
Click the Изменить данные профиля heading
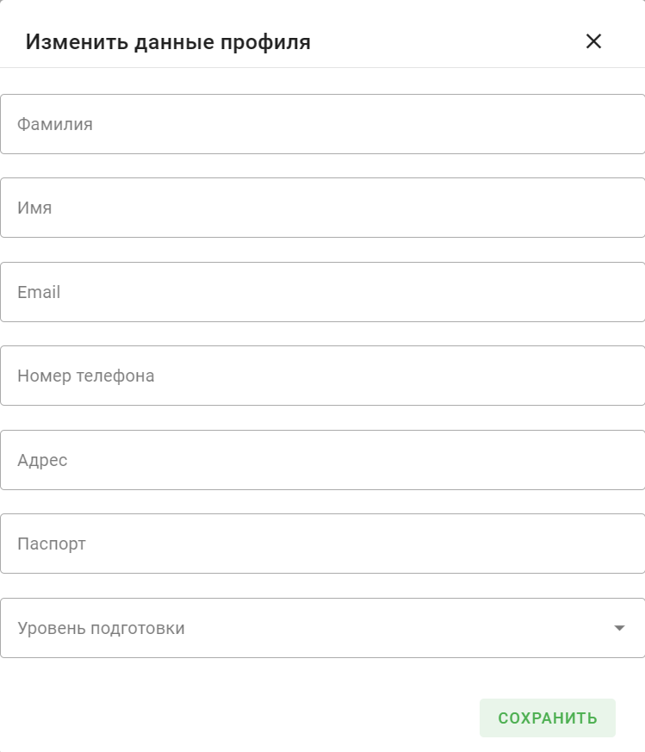pos(168,41)
